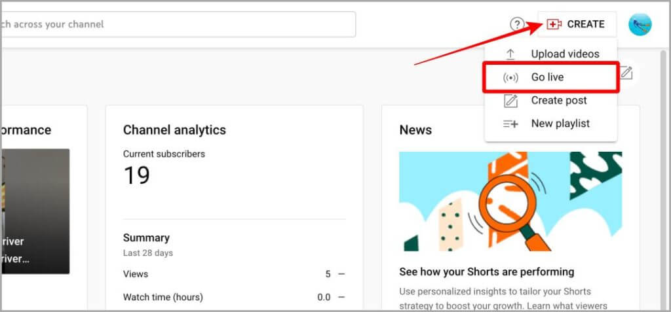Select Create post in the menu
This screenshot has height=312, width=671.
(x=550, y=101)
